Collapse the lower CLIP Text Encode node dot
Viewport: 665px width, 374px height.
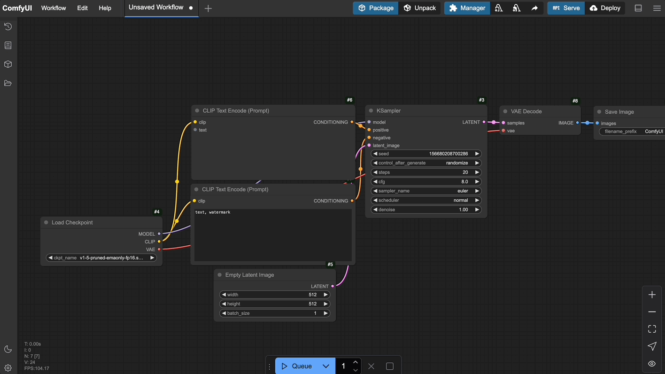pyautogui.click(x=196, y=189)
